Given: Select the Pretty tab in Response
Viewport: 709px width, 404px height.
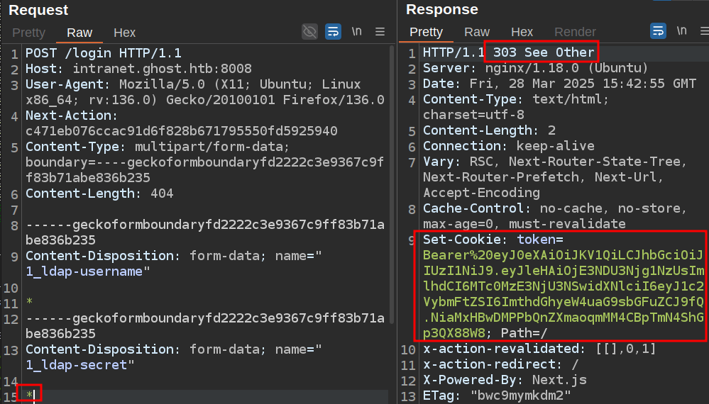Looking at the screenshot, I should click(x=426, y=33).
